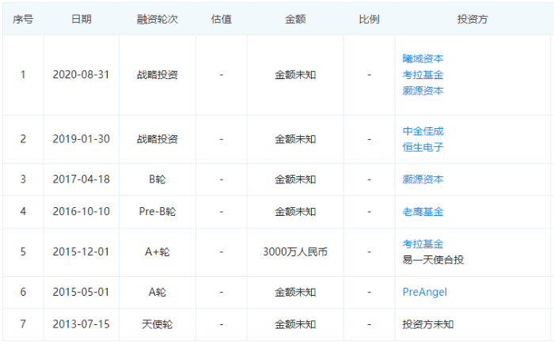Select the 3000万人民币 amount

click(295, 251)
